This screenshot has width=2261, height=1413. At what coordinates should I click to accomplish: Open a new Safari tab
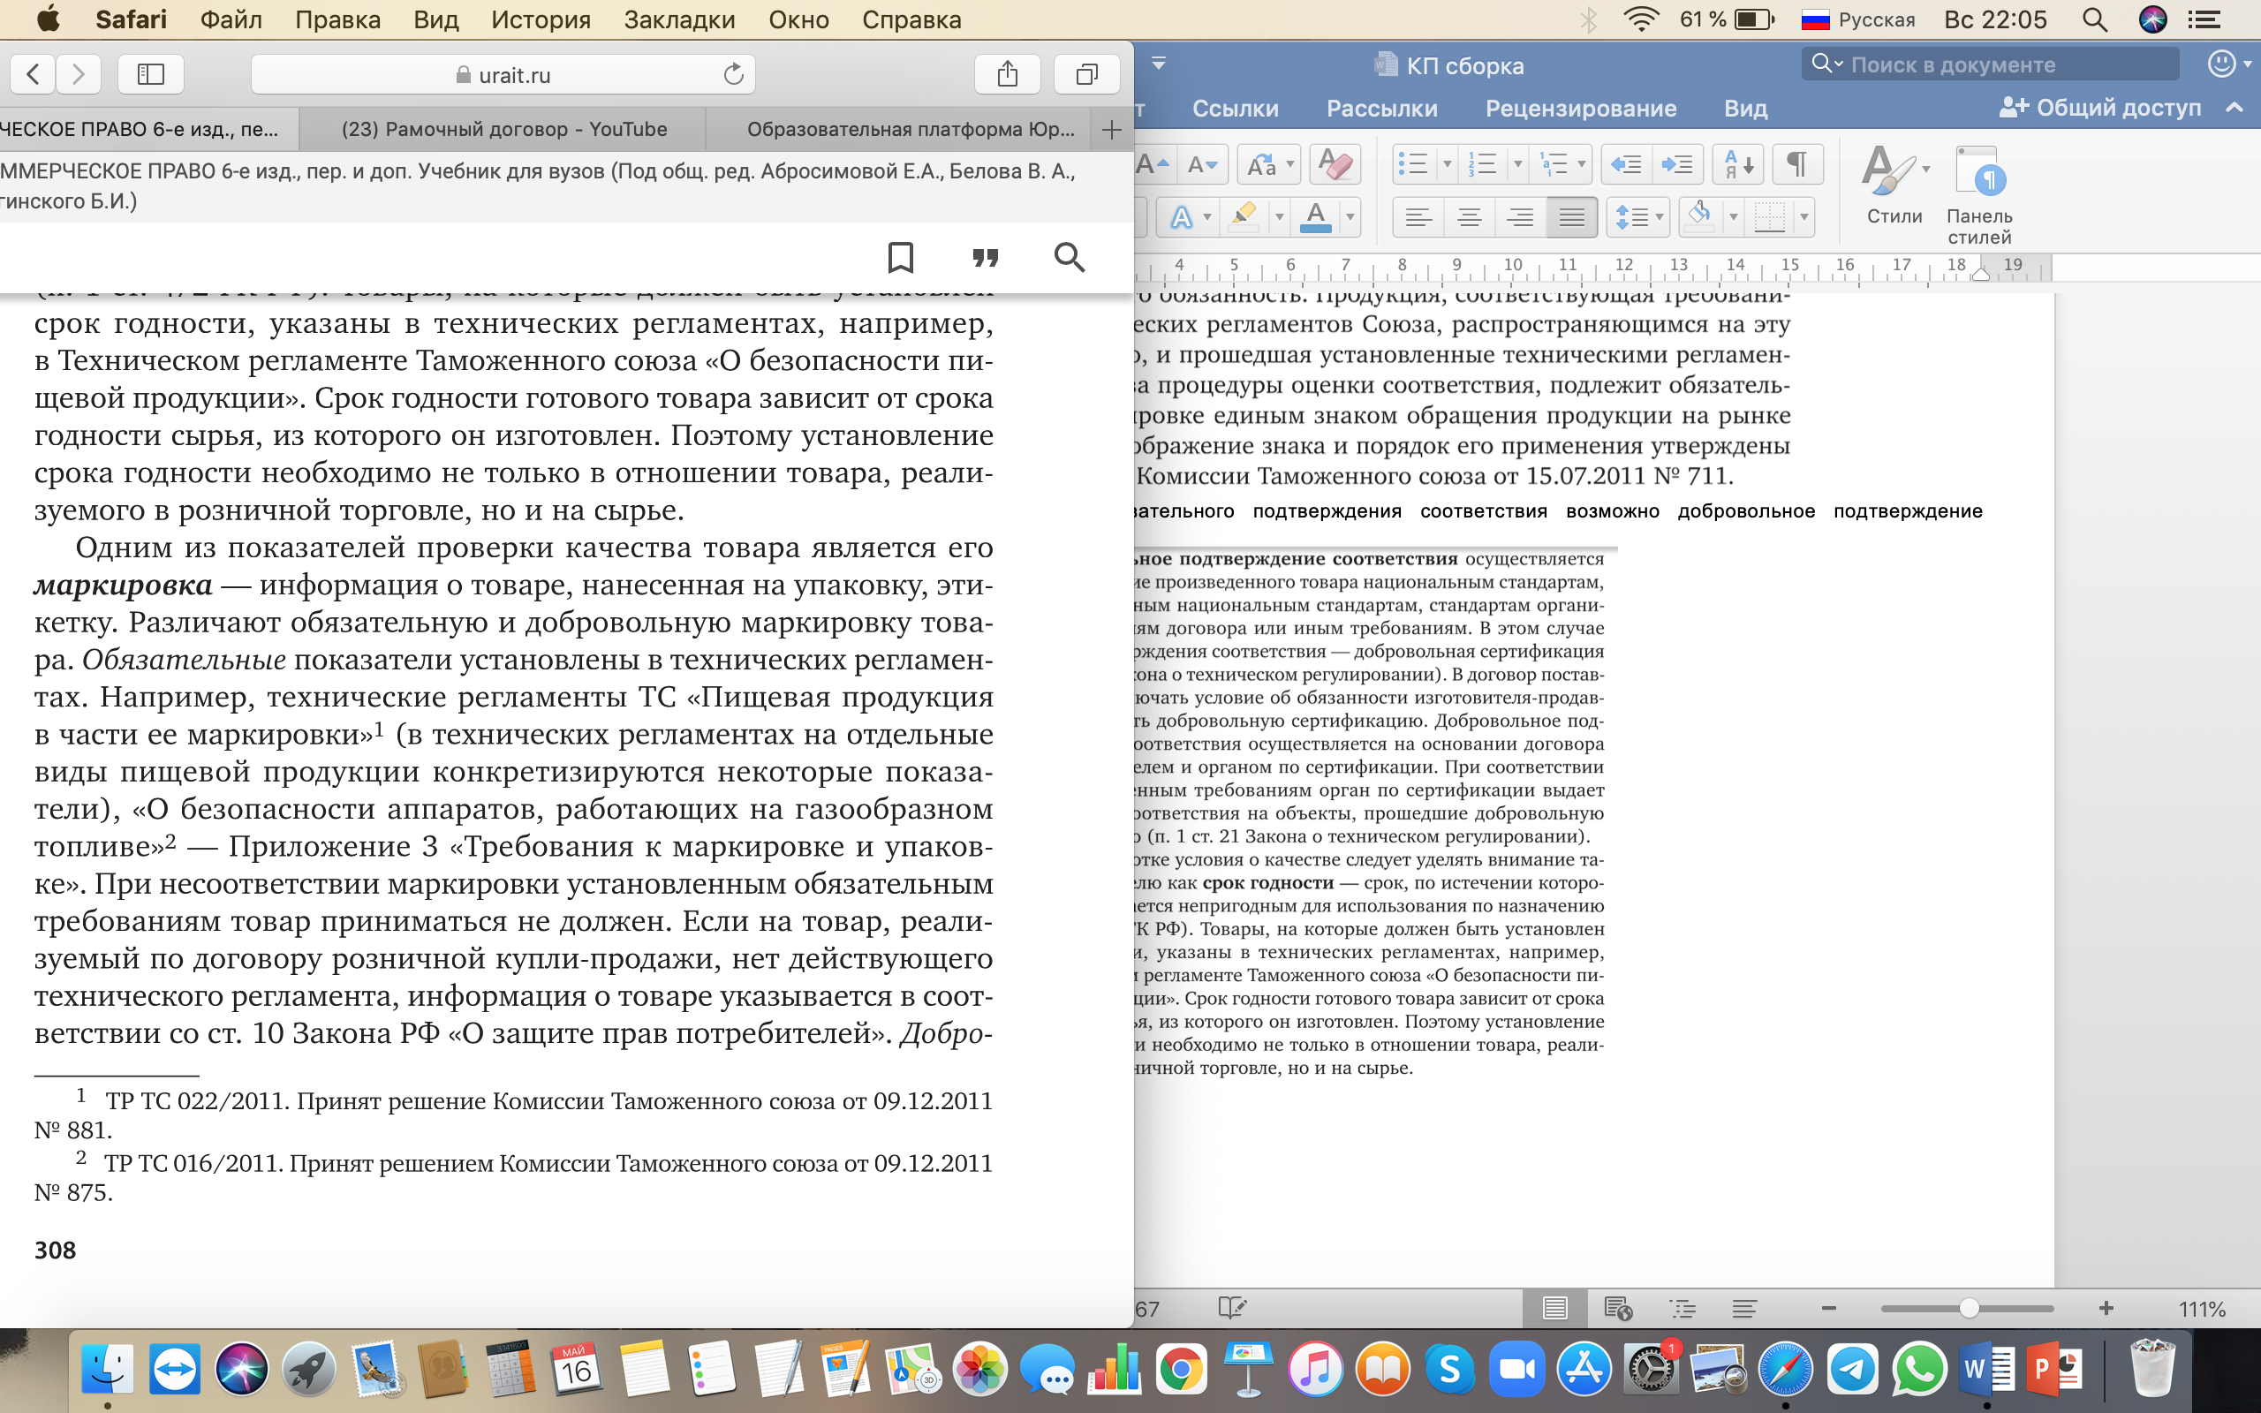(1112, 130)
